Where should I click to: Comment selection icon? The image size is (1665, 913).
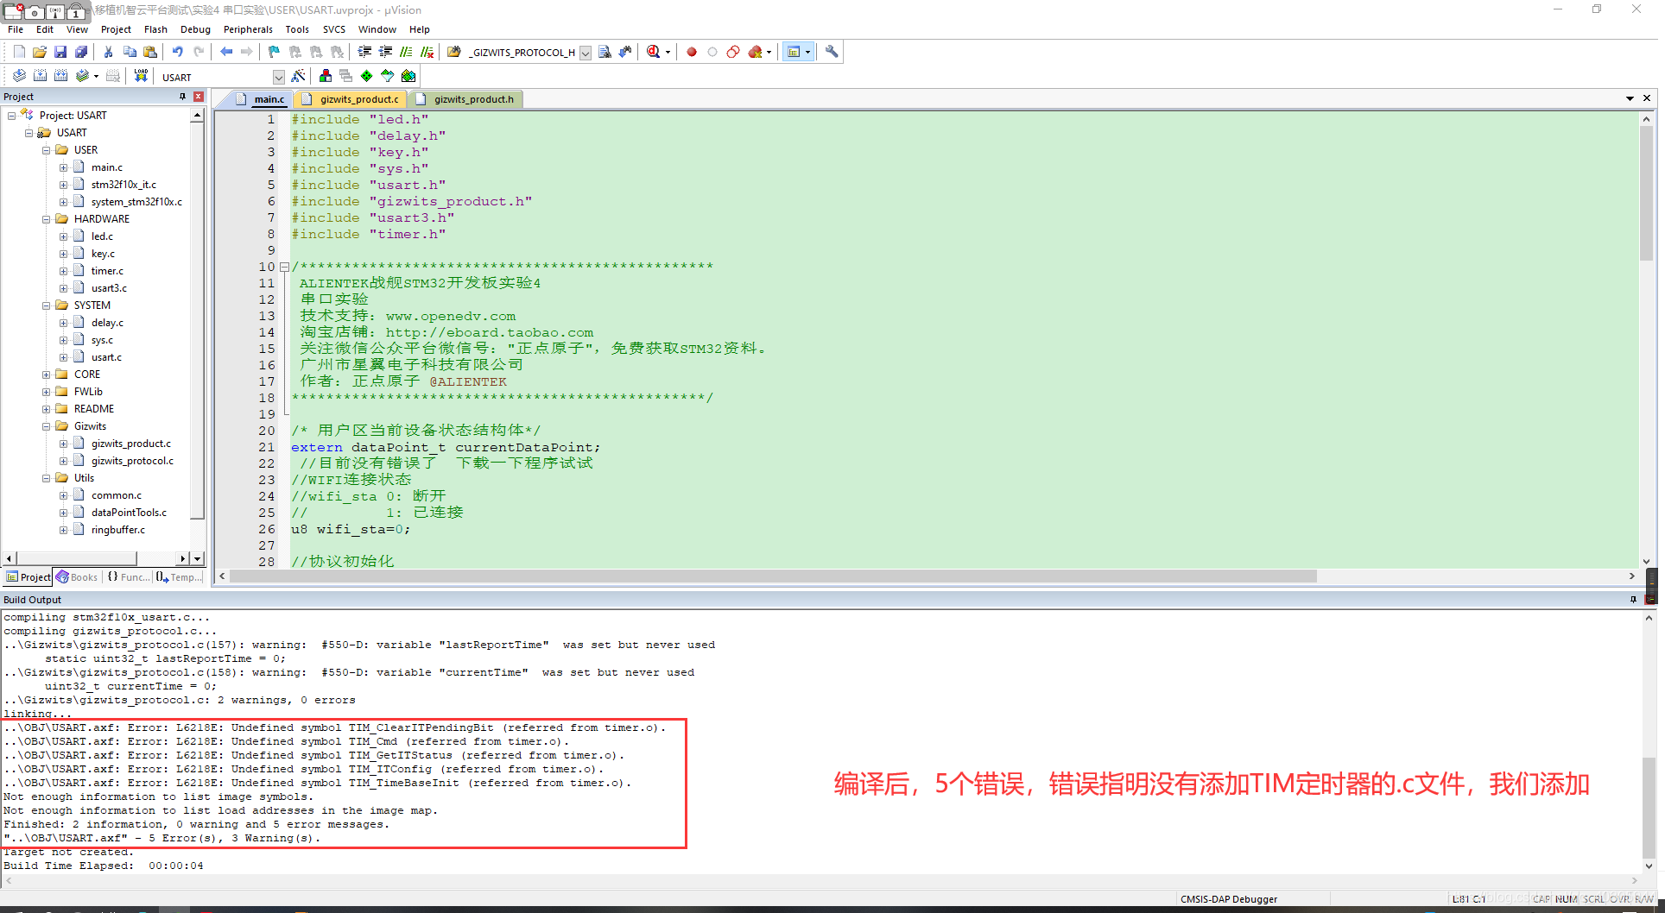[x=406, y=52]
